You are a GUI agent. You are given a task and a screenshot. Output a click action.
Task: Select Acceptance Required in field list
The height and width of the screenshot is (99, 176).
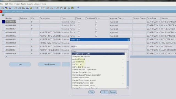tap(81, 56)
